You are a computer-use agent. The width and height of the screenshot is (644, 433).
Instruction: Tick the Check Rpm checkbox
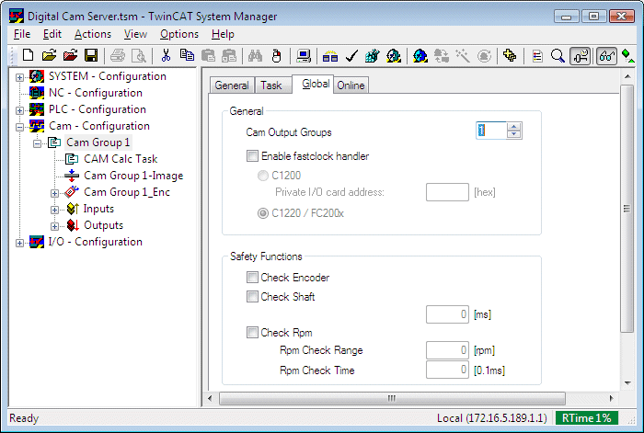point(252,332)
